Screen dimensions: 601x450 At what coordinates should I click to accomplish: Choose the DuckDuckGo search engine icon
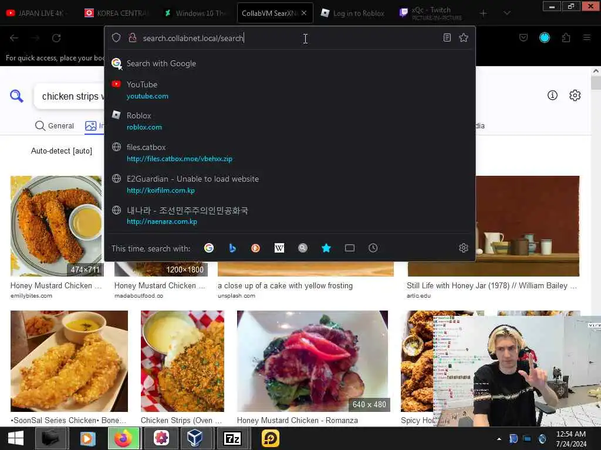[256, 248]
